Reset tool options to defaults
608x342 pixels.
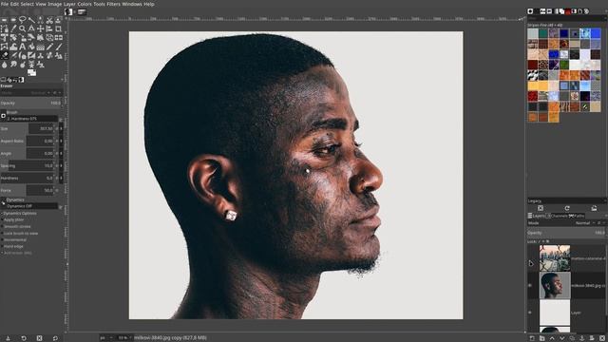pyautogui.click(x=55, y=338)
